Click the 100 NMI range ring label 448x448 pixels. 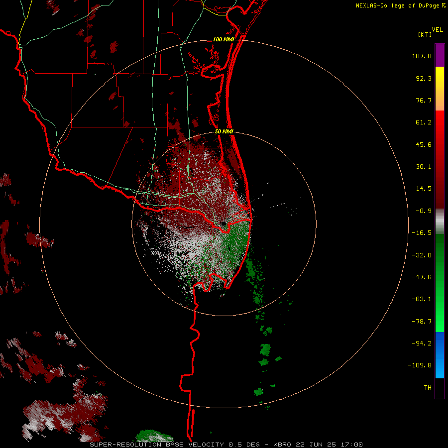click(224, 39)
